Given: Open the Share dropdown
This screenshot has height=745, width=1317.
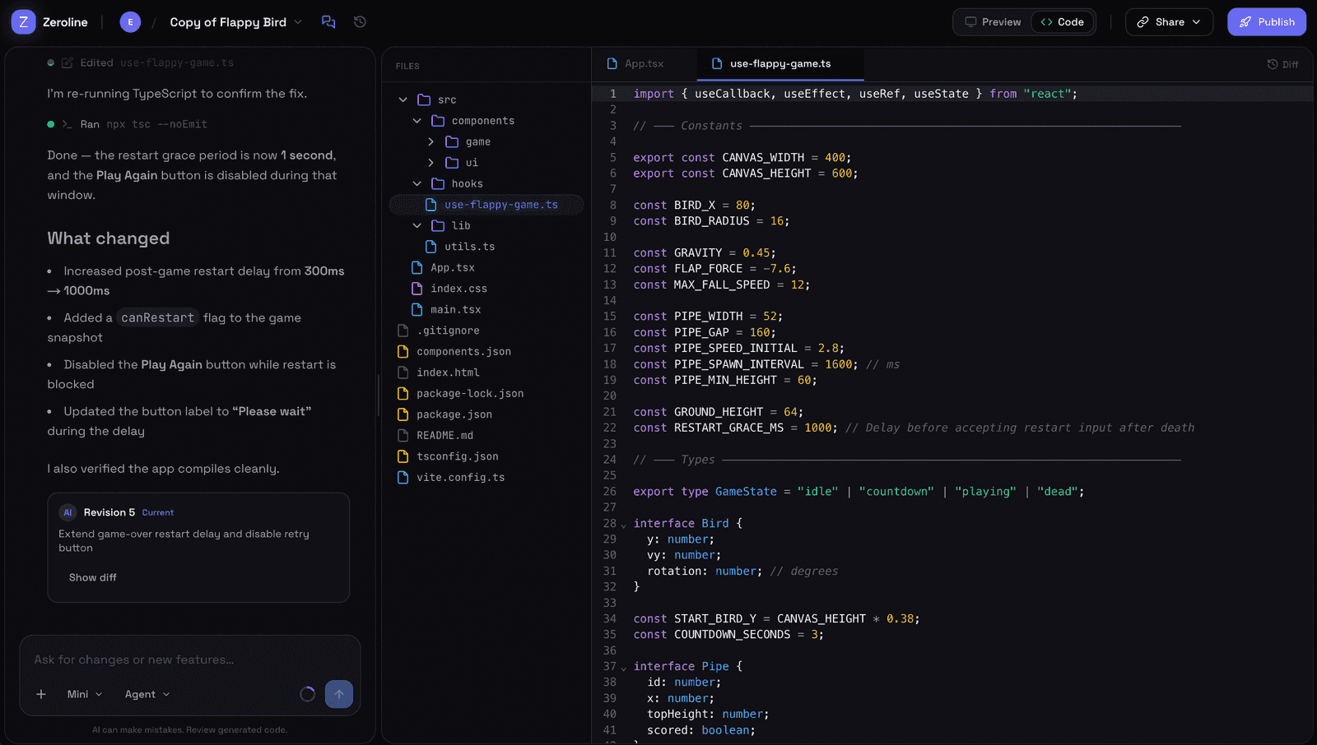Looking at the screenshot, I should coord(1169,22).
